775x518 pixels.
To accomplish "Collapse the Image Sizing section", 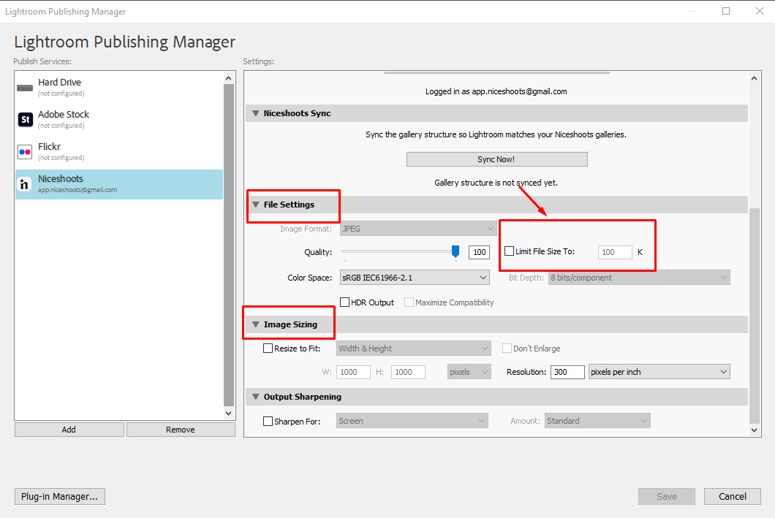I will (x=256, y=324).
